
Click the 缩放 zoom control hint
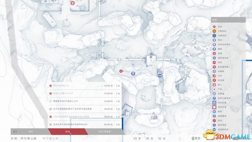point(196,138)
